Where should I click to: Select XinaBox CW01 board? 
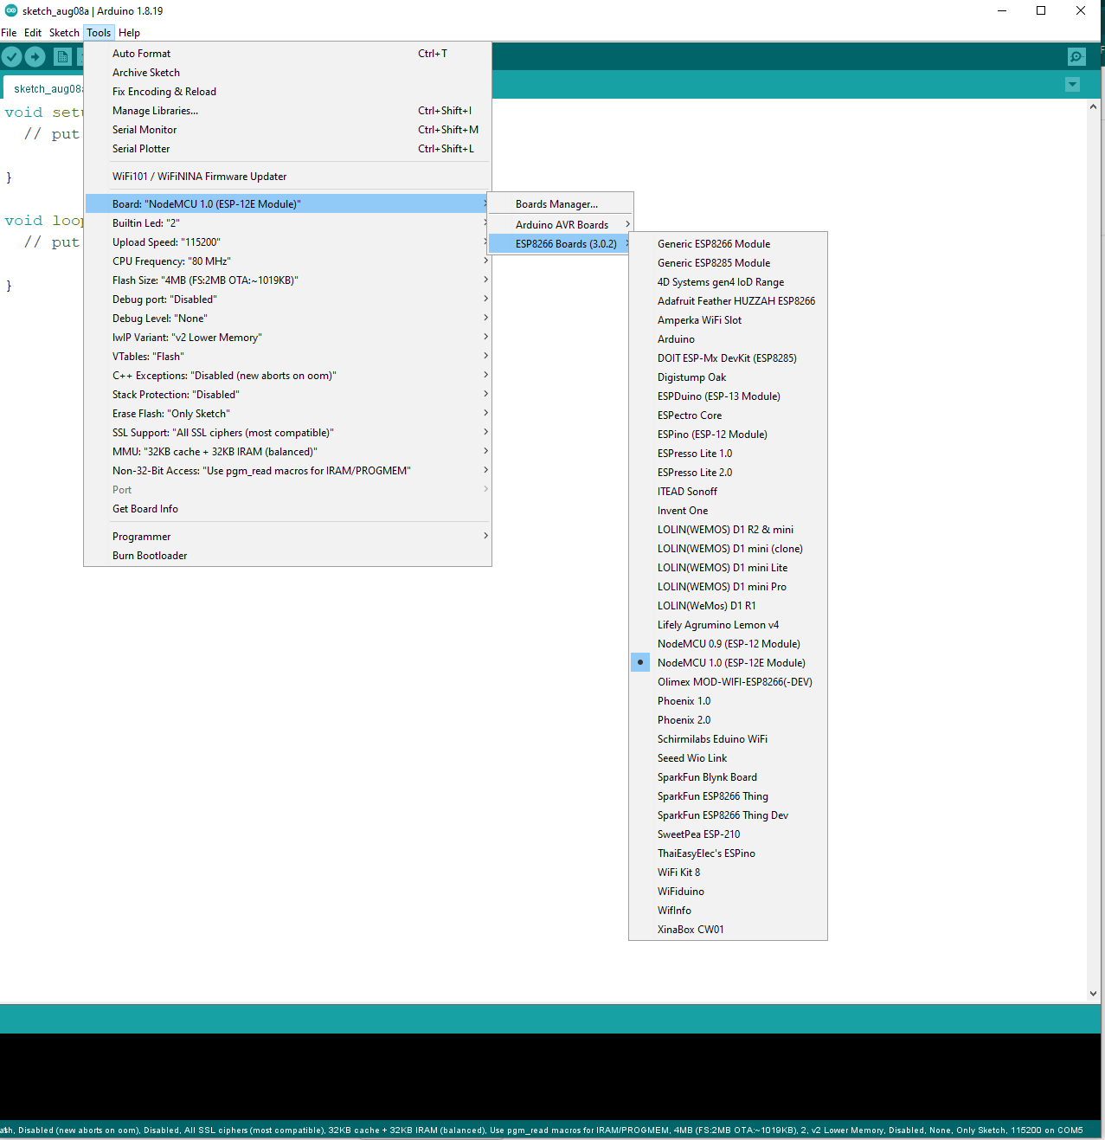tap(728, 930)
